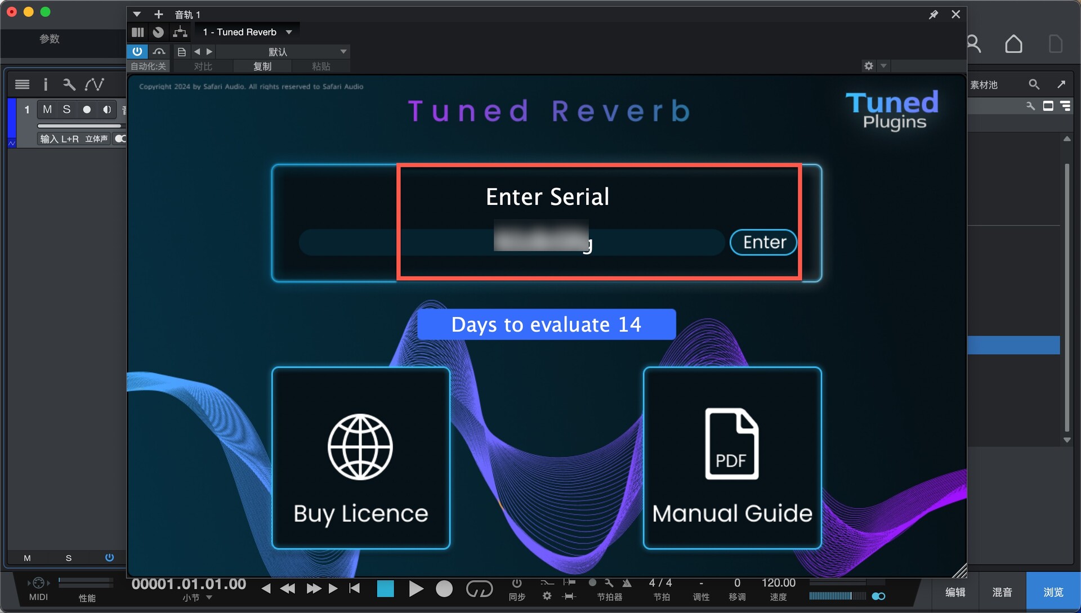Open the 小节 time format dropdown
The image size is (1081, 613).
click(197, 598)
